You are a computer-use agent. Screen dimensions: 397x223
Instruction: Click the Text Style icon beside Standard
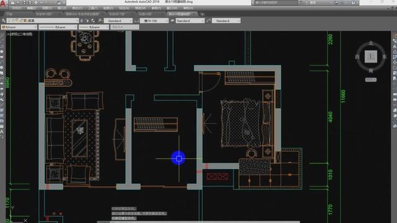[x=100, y=20]
